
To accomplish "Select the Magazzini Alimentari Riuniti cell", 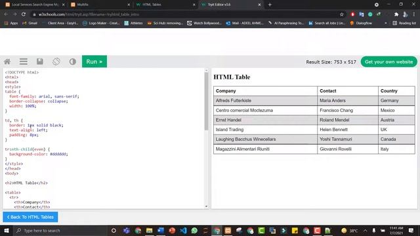I will pos(265,149).
